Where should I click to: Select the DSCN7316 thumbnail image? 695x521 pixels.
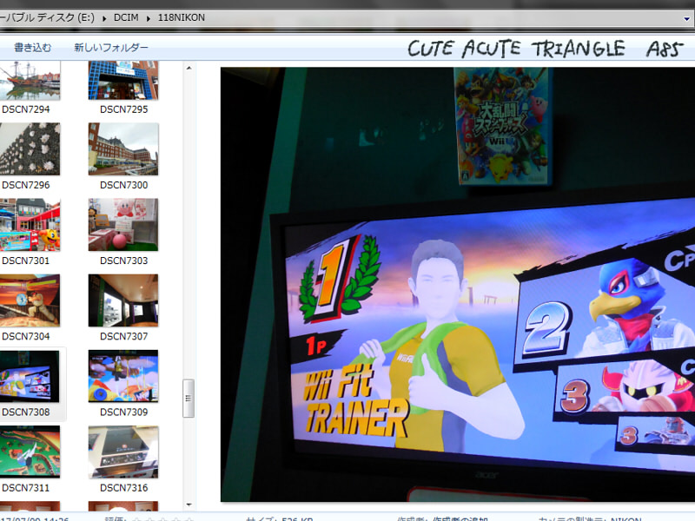[123, 452]
